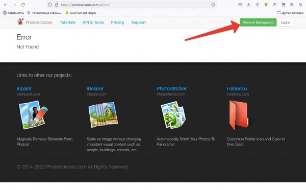Click the clipboard extension icon in toolbar

(274, 5)
